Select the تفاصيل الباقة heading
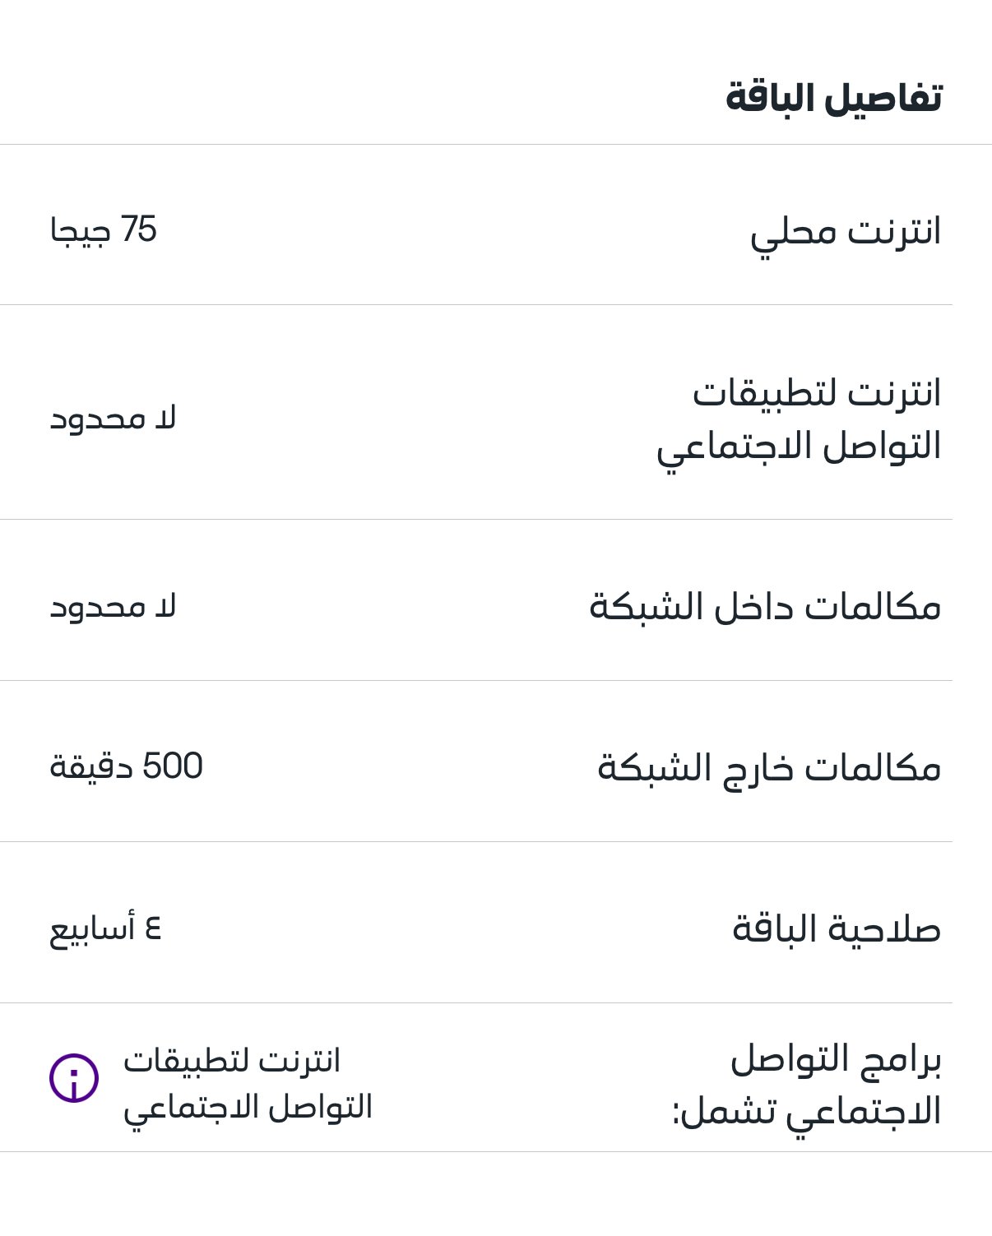 point(833,98)
